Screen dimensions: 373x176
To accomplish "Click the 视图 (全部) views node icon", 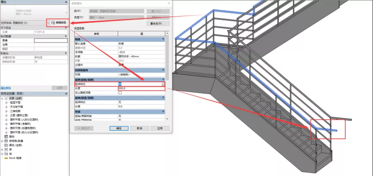I will tap(7, 98).
